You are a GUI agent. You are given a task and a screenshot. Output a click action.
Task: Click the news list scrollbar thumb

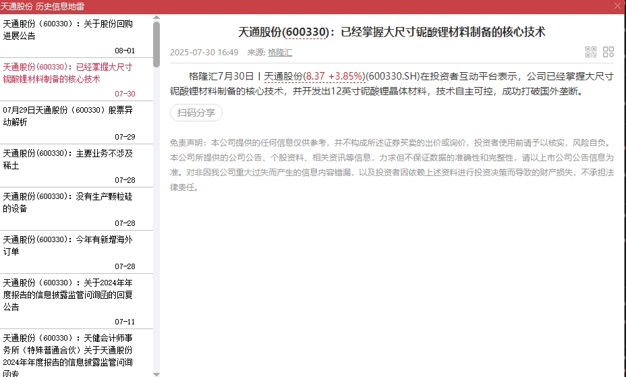click(x=156, y=45)
